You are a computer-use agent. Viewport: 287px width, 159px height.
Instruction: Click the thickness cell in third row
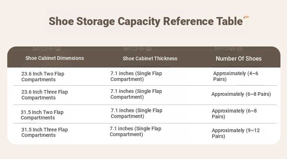tap(136, 113)
